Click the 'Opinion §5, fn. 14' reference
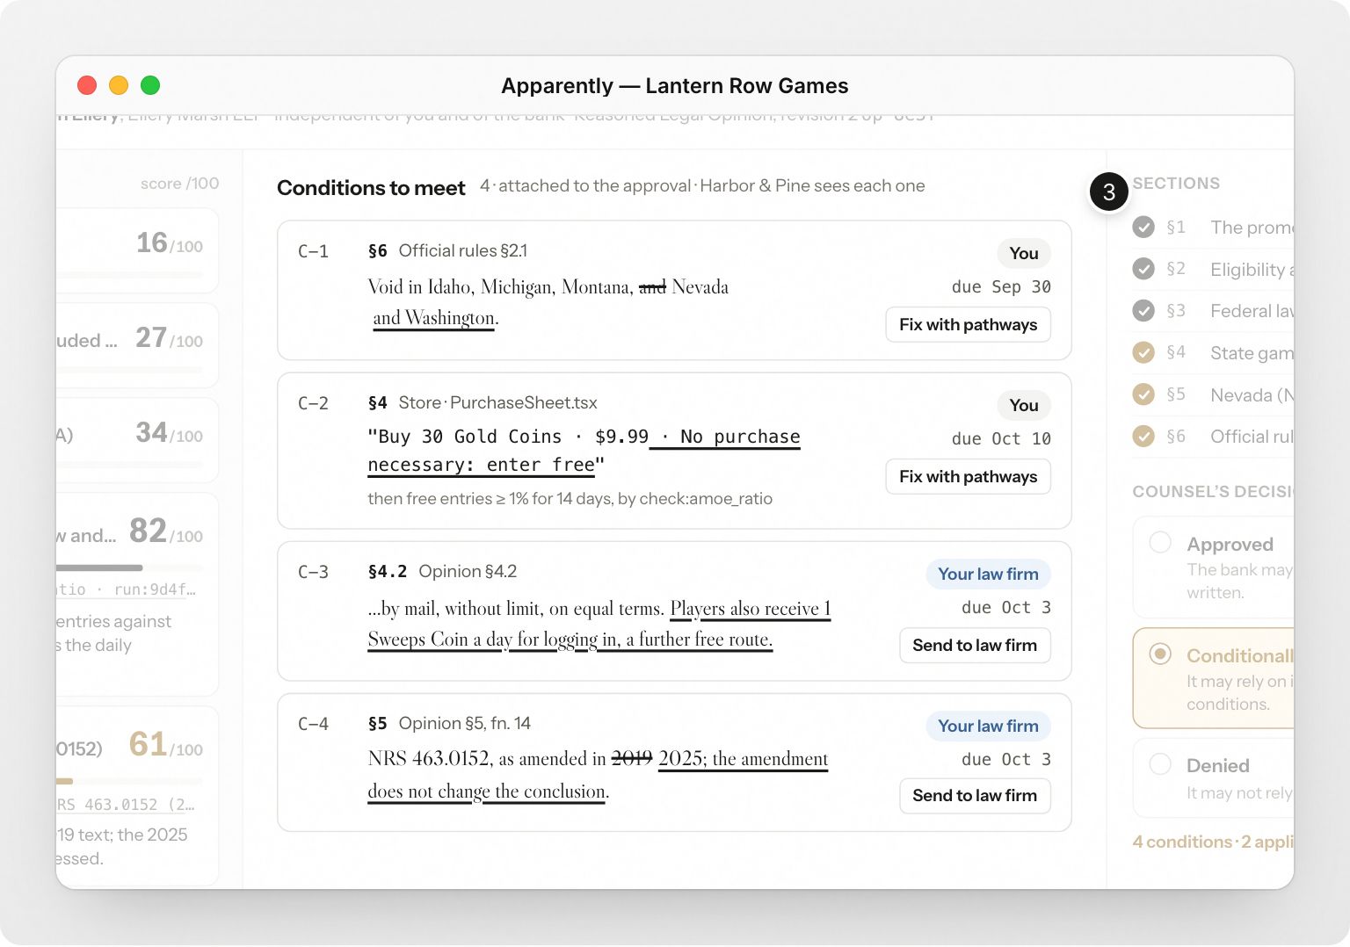 tap(465, 723)
